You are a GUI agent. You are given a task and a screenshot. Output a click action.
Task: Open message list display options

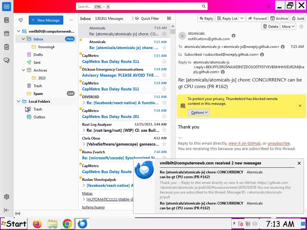(x=169, y=18)
